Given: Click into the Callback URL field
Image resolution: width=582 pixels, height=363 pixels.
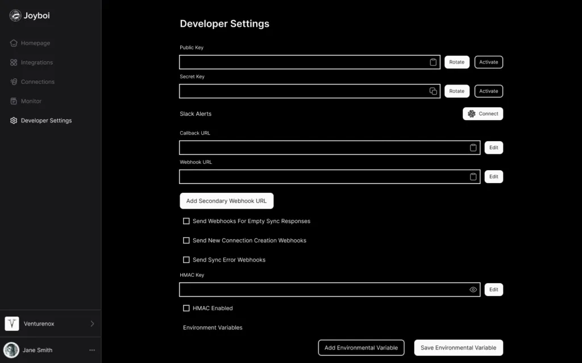Looking at the screenshot, I should 330,147.
